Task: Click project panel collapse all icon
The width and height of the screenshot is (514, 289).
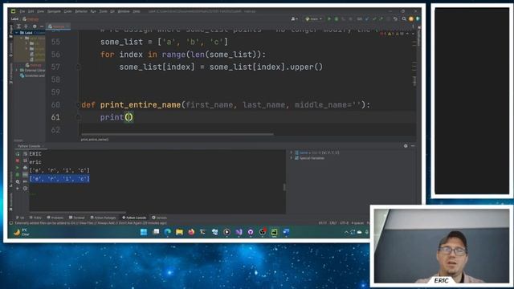Action: click(x=27, y=26)
